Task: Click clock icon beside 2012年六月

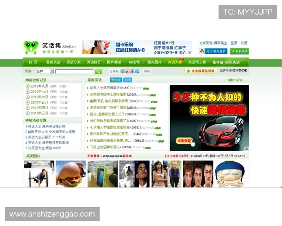Action: tap(28, 97)
